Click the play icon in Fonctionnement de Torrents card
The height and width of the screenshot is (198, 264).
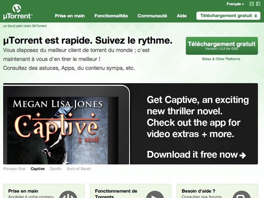[155, 194]
